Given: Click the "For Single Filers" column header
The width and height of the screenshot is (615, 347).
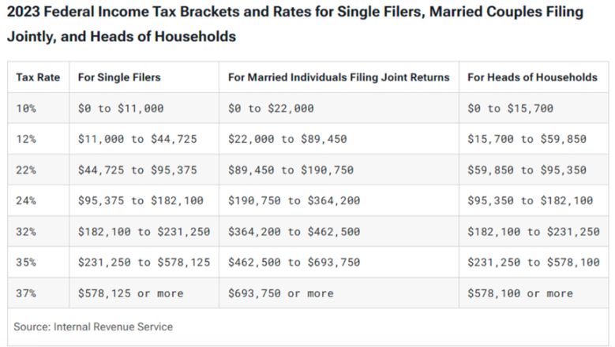Looking at the screenshot, I should pos(119,77).
